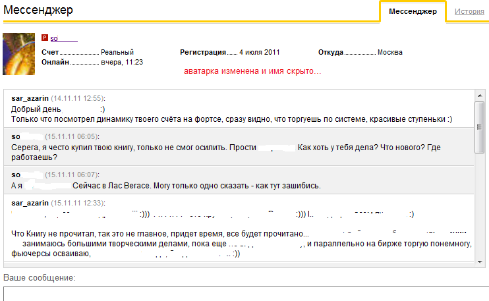Click the scrollbar up arrow
The height and width of the screenshot is (301, 489).
480,96
